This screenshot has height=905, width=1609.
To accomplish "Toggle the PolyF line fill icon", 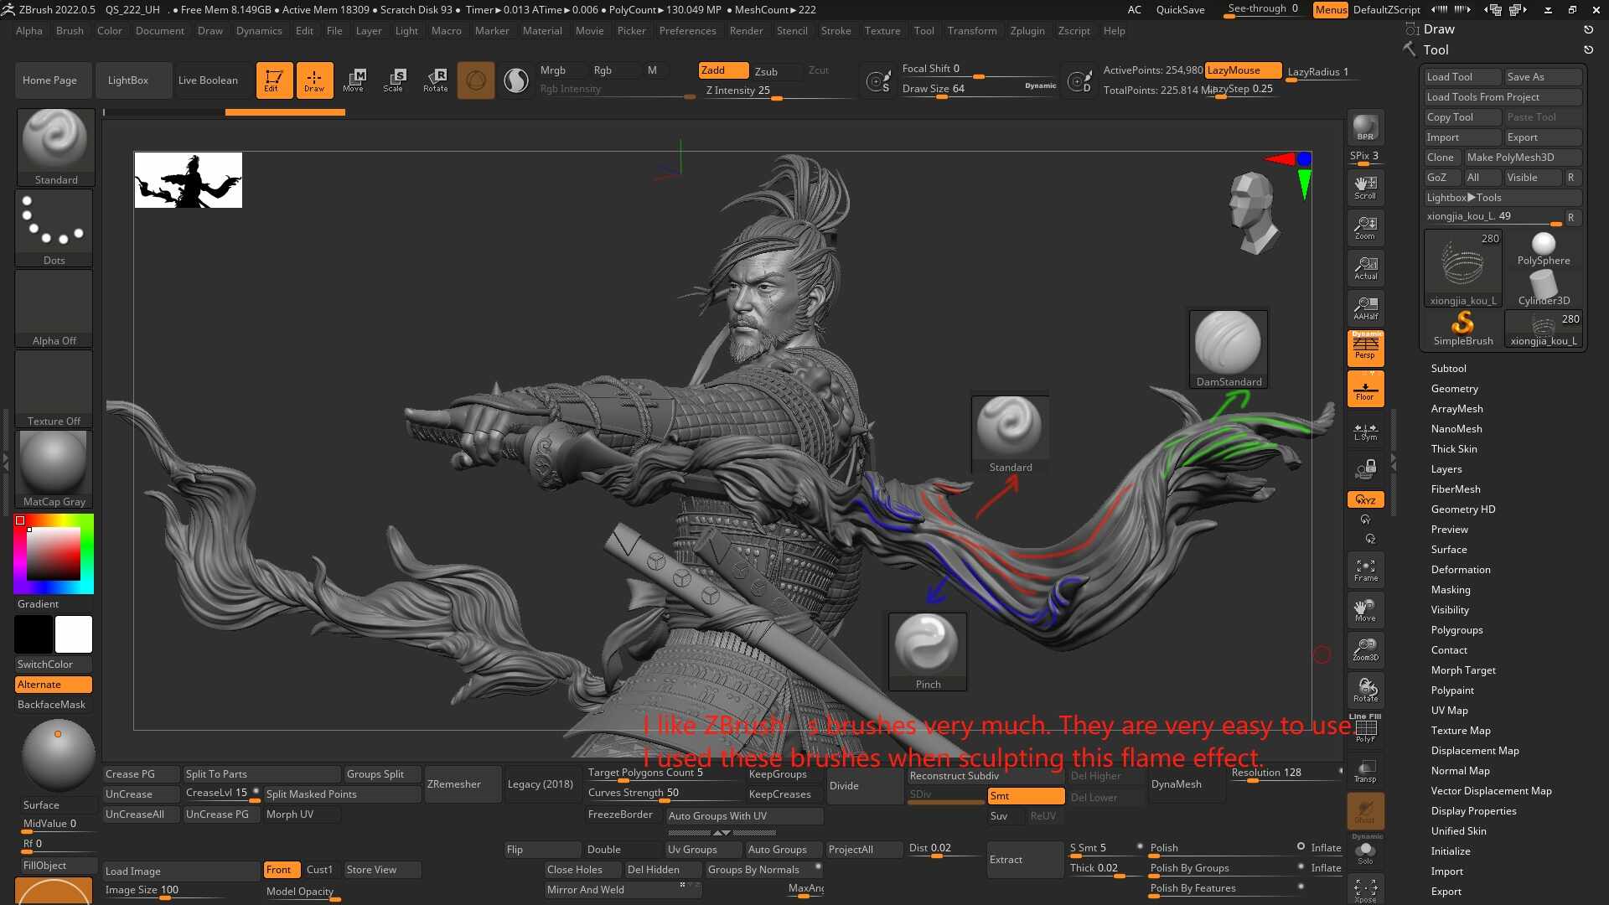I will pos(1365,729).
